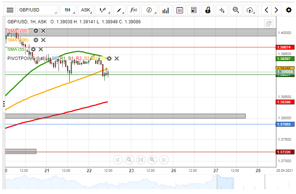Open PIVOTPOINT indicator settings gear
296x194 pixels.
pyautogui.click(x=109, y=58)
